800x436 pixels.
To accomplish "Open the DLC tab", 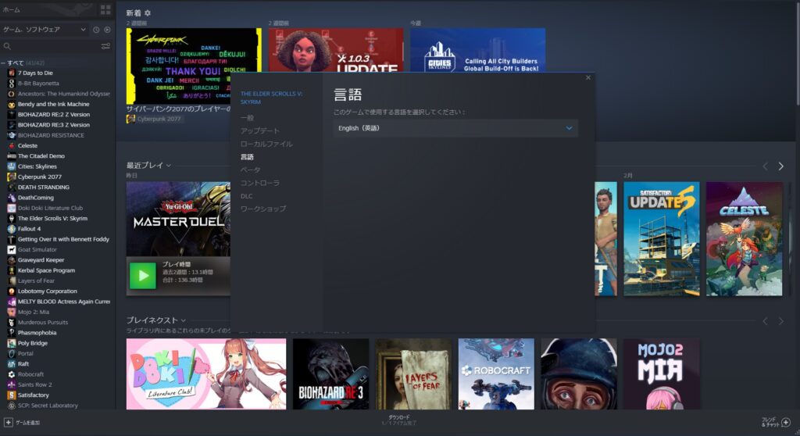I will click(x=246, y=196).
